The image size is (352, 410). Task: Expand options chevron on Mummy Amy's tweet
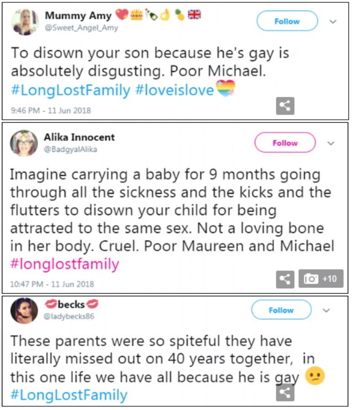click(333, 22)
